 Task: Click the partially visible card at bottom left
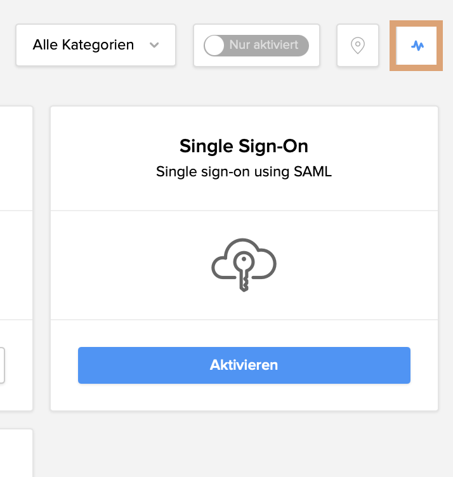16,452
